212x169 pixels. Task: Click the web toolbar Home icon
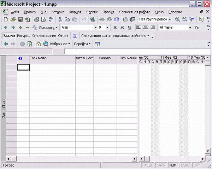(x=39, y=44)
